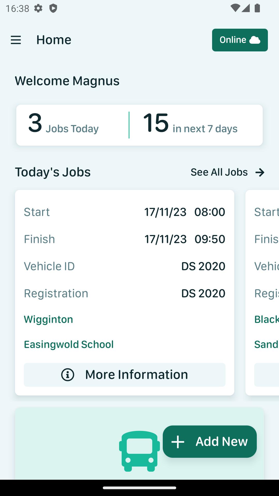Click the arrow next to See All Jobs
This screenshot has width=279, height=496.
pos(260,172)
